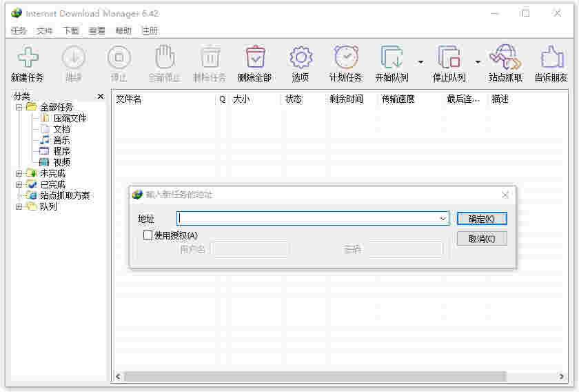Screen dimensions: 579x392
Task: Open the 停止队列 dropdown arrow
Action: [478, 62]
